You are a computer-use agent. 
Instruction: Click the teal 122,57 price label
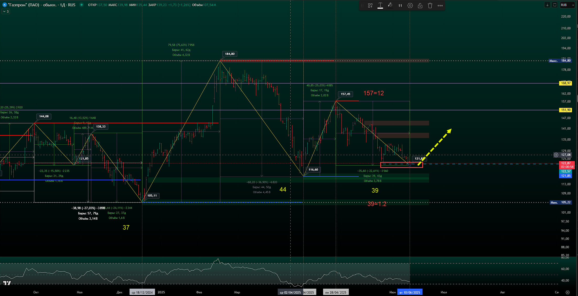pos(566,171)
